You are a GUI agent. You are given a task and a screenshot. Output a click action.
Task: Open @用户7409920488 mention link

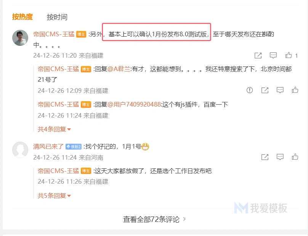point(134,104)
